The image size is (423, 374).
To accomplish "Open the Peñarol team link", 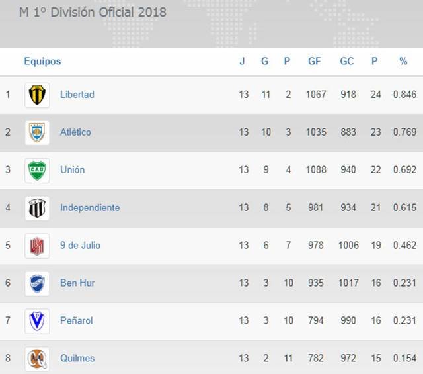I will tap(76, 321).
